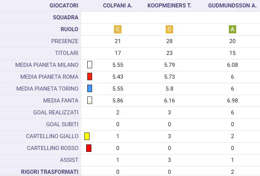
Task: Click the RIGORI TRASFORMATI row label
Action: (x=49, y=172)
